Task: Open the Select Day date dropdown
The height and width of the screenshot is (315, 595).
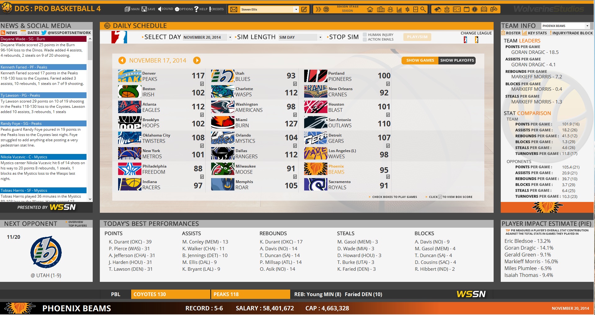Action: click(x=230, y=37)
